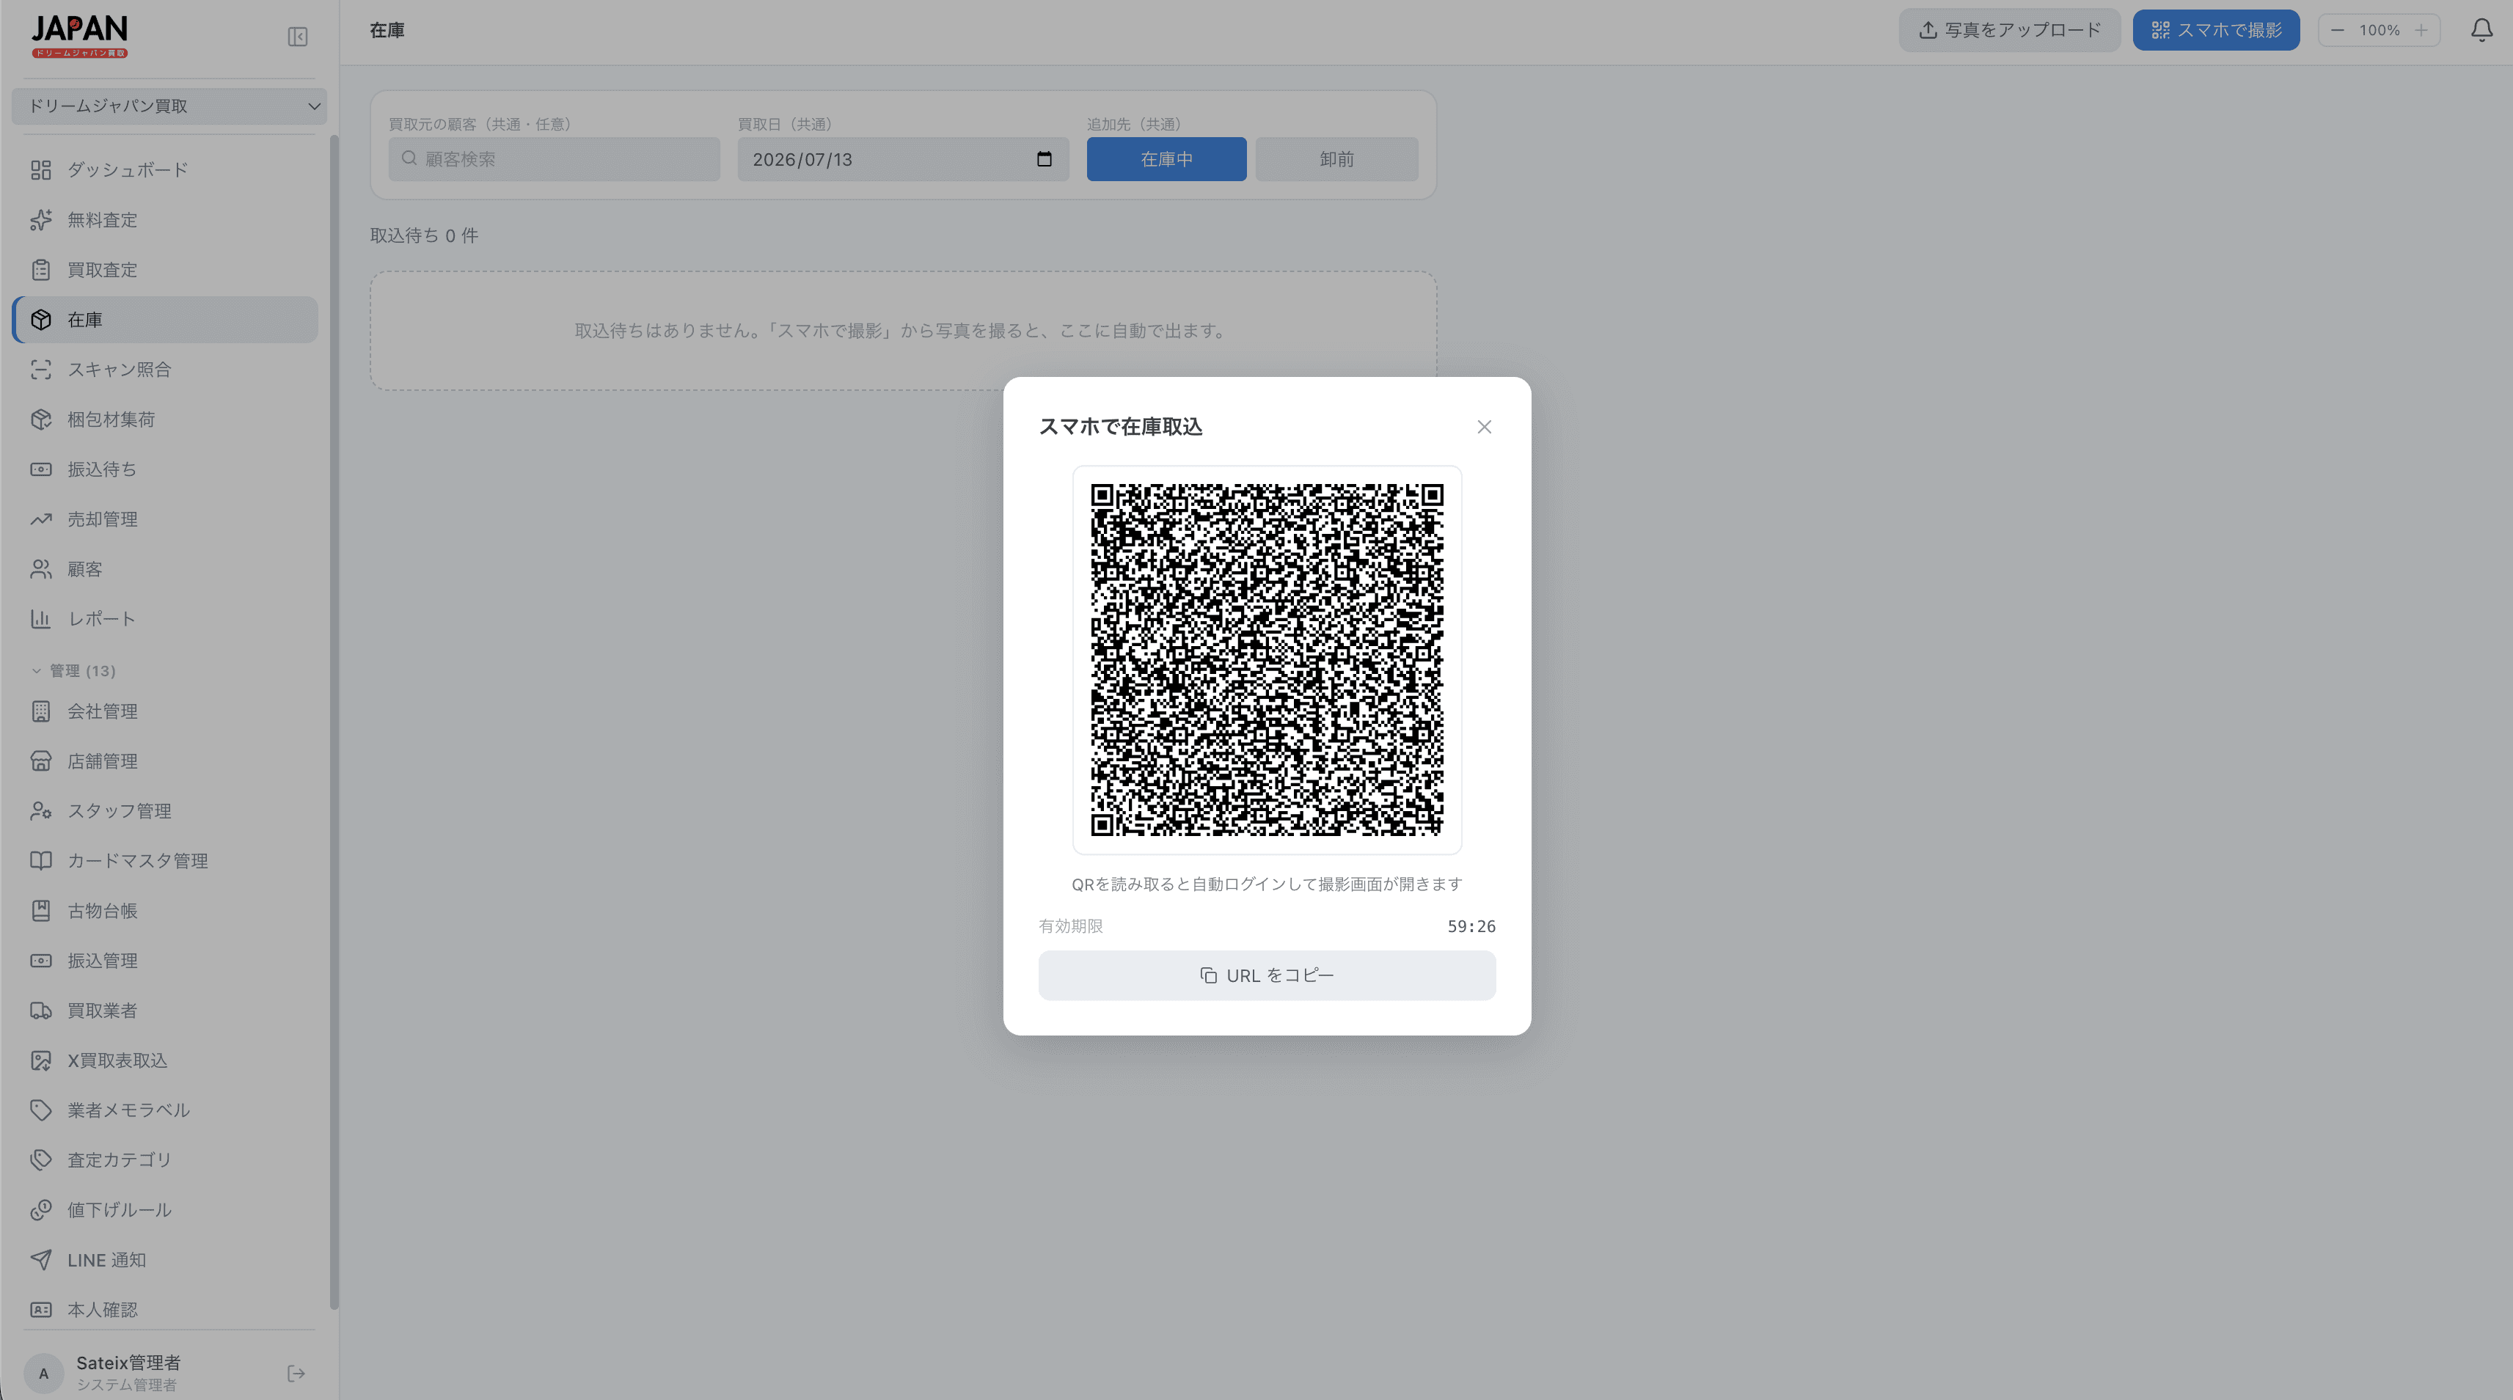Image resolution: width=2513 pixels, height=1400 pixels.
Task: Open スキャン照合 page
Action: click(x=165, y=370)
